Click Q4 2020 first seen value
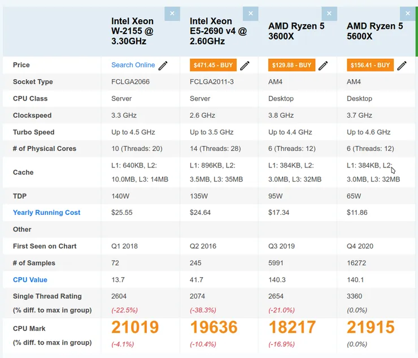The height and width of the screenshot is (358, 418). 360,246
